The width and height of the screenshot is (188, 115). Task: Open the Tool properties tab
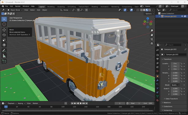(158, 50)
